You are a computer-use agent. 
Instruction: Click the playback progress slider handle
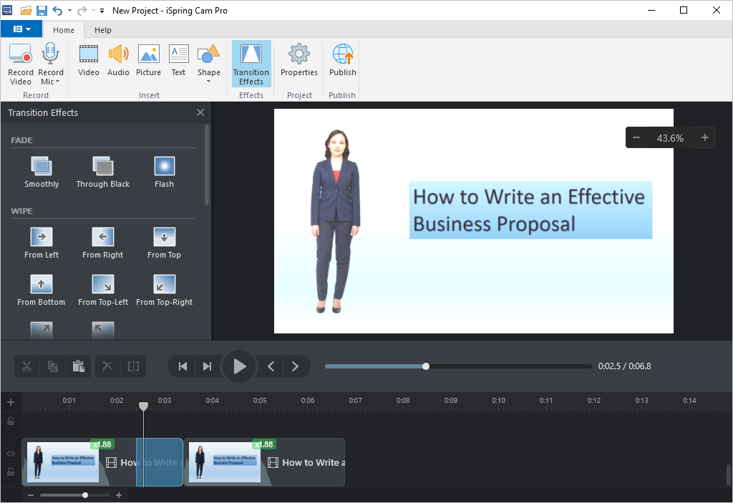click(426, 366)
